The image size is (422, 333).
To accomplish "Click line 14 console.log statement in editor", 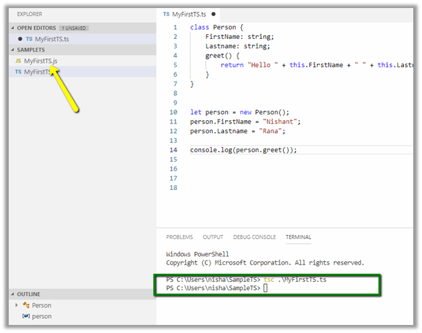I will [243, 150].
